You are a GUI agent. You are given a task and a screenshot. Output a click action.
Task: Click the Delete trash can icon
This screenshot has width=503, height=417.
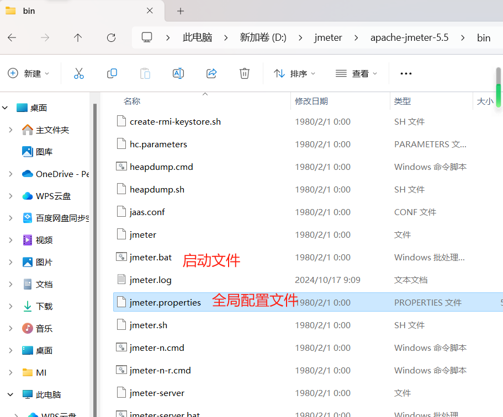245,73
